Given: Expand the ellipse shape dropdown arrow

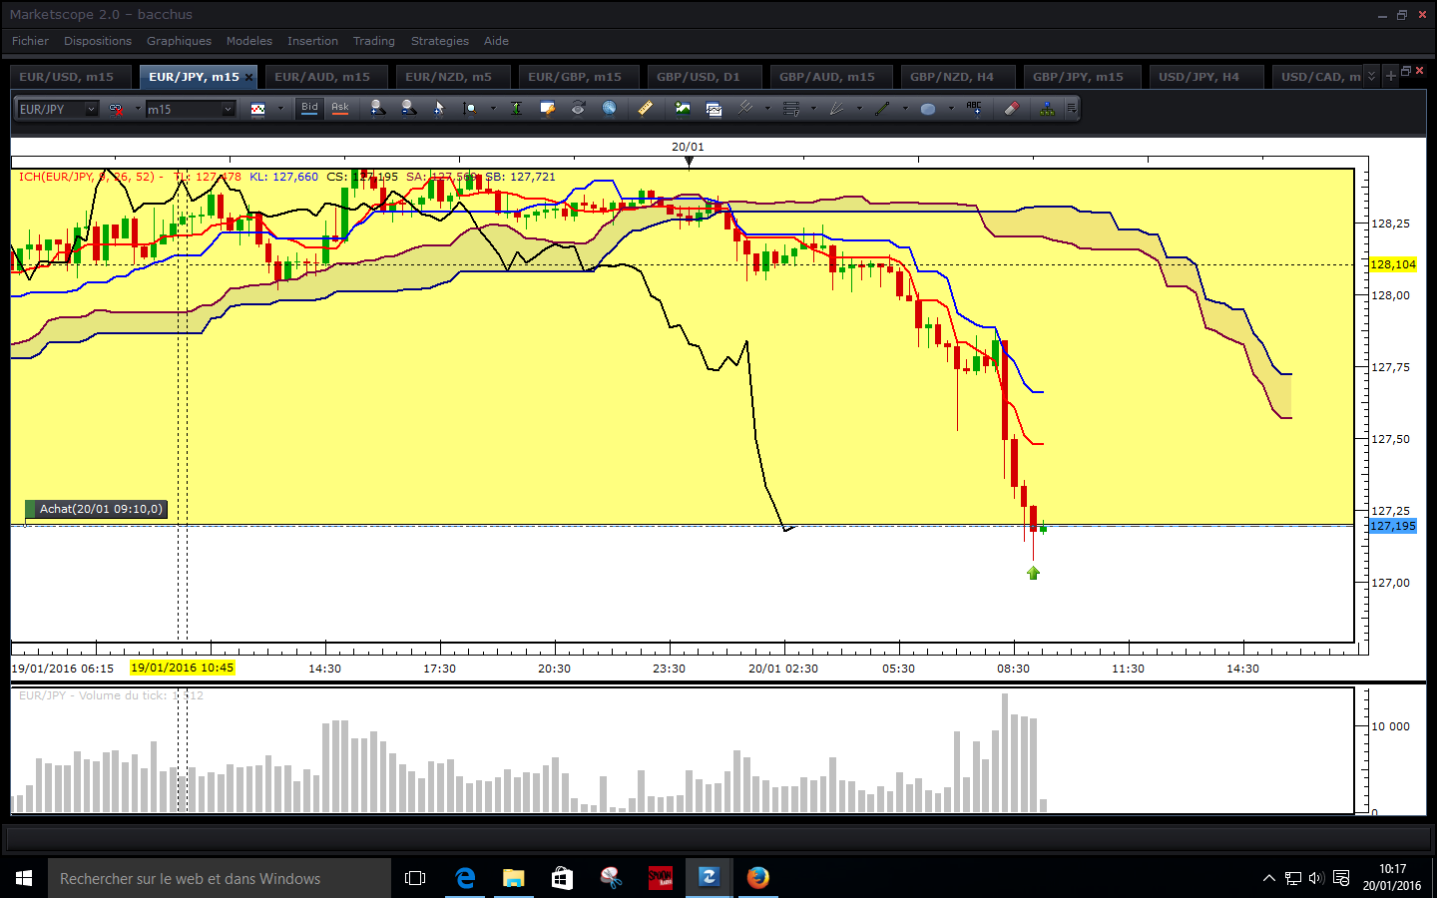Looking at the screenshot, I should [x=951, y=109].
